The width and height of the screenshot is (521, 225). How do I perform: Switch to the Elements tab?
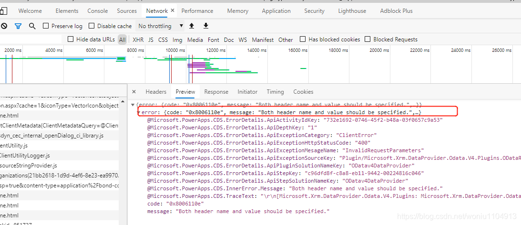pos(67,11)
